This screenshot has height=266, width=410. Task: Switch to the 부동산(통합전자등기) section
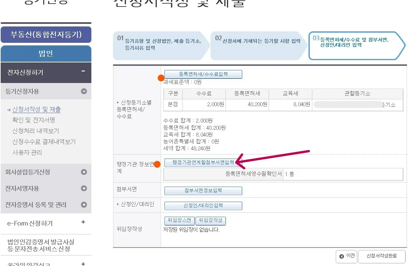coord(46,35)
